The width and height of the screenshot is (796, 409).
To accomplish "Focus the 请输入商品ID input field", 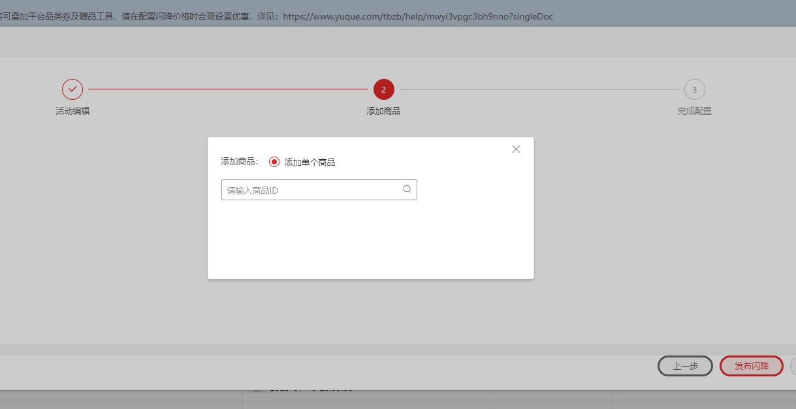I will coord(311,190).
